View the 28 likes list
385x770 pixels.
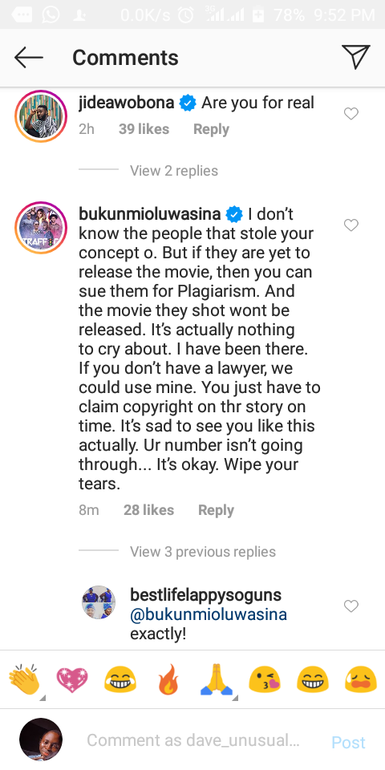click(x=149, y=510)
